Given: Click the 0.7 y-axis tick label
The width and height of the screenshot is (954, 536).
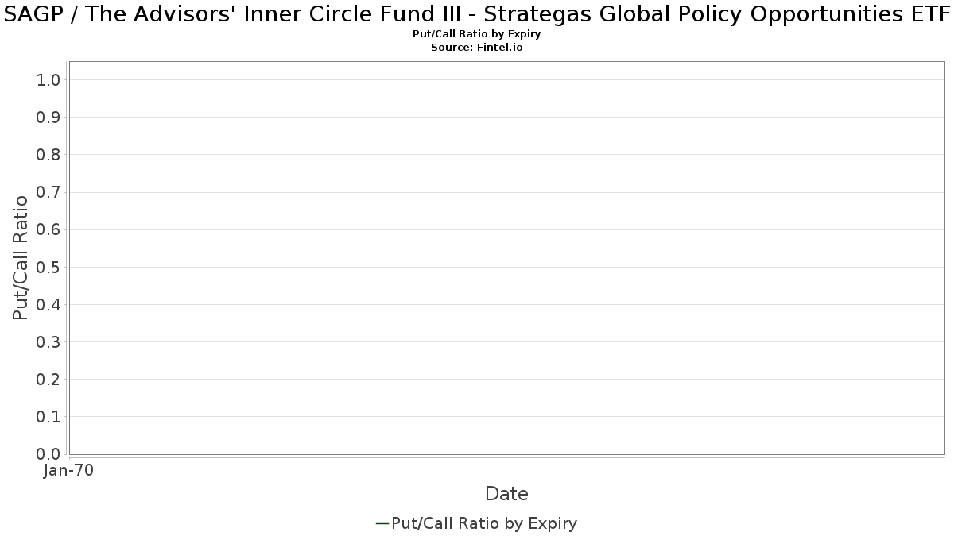Looking at the screenshot, I should coord(49,192).
